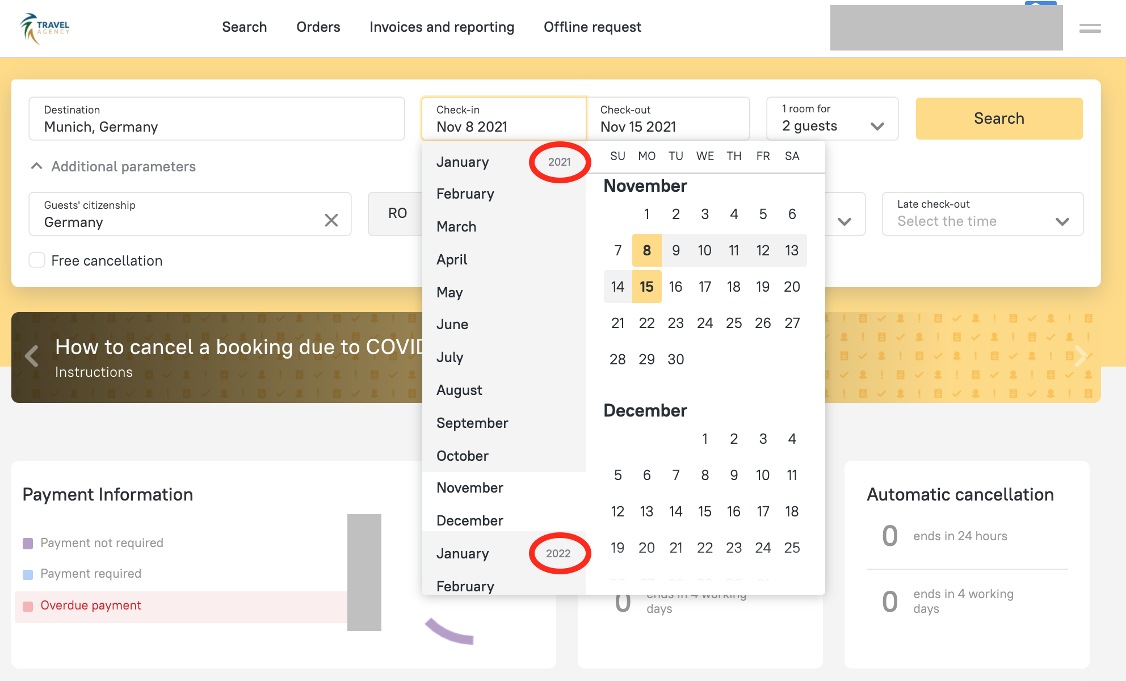
Task: Open Invoices and reporting menu
Action: point(442,27)
